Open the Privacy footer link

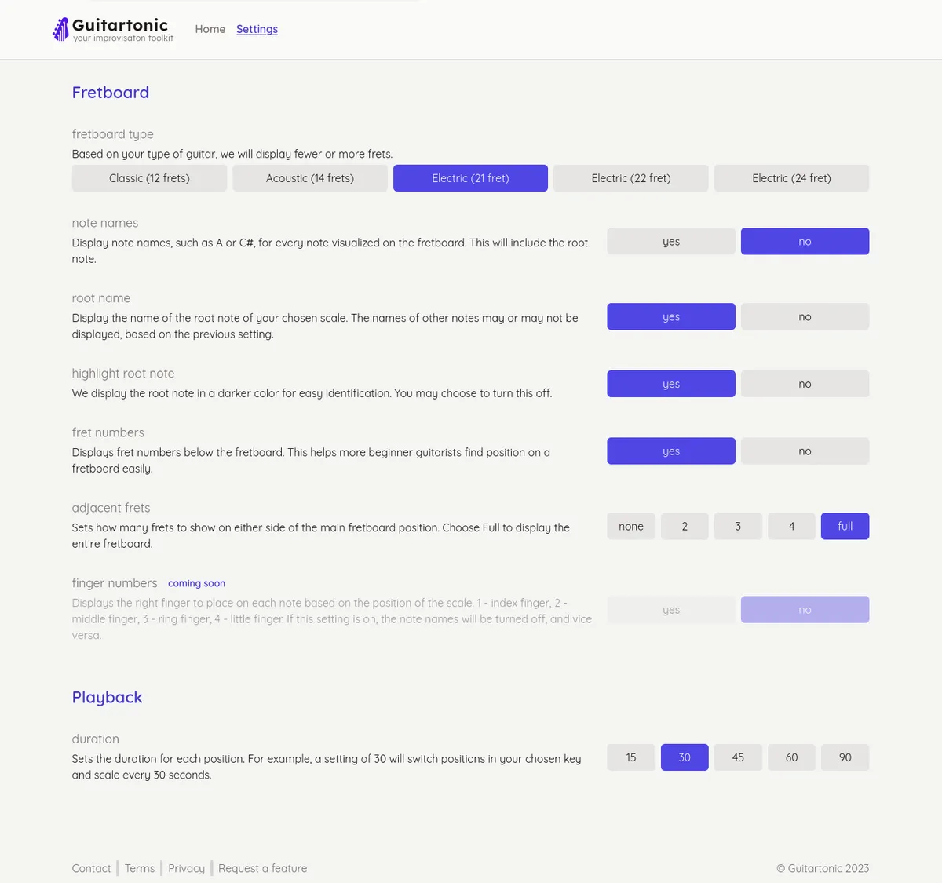tap(186, 868)
